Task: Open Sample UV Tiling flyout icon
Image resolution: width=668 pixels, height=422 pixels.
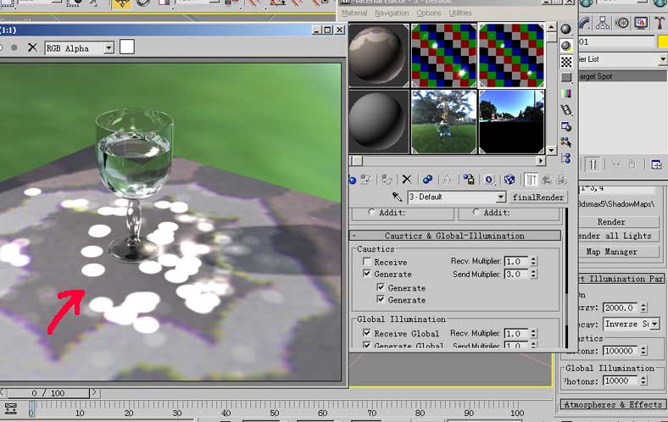Action: coord(565,77)
